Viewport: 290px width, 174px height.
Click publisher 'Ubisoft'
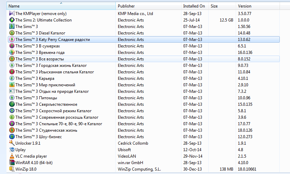(x=124, y=150)
